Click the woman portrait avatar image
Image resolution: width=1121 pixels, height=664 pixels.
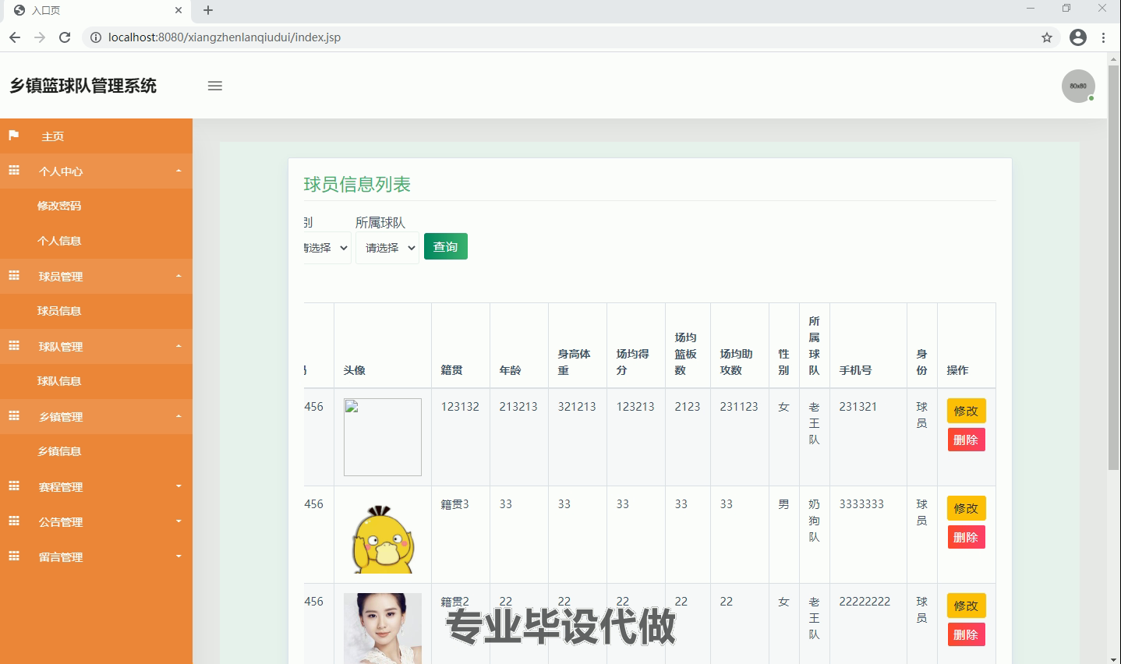[x=383, y=628]
